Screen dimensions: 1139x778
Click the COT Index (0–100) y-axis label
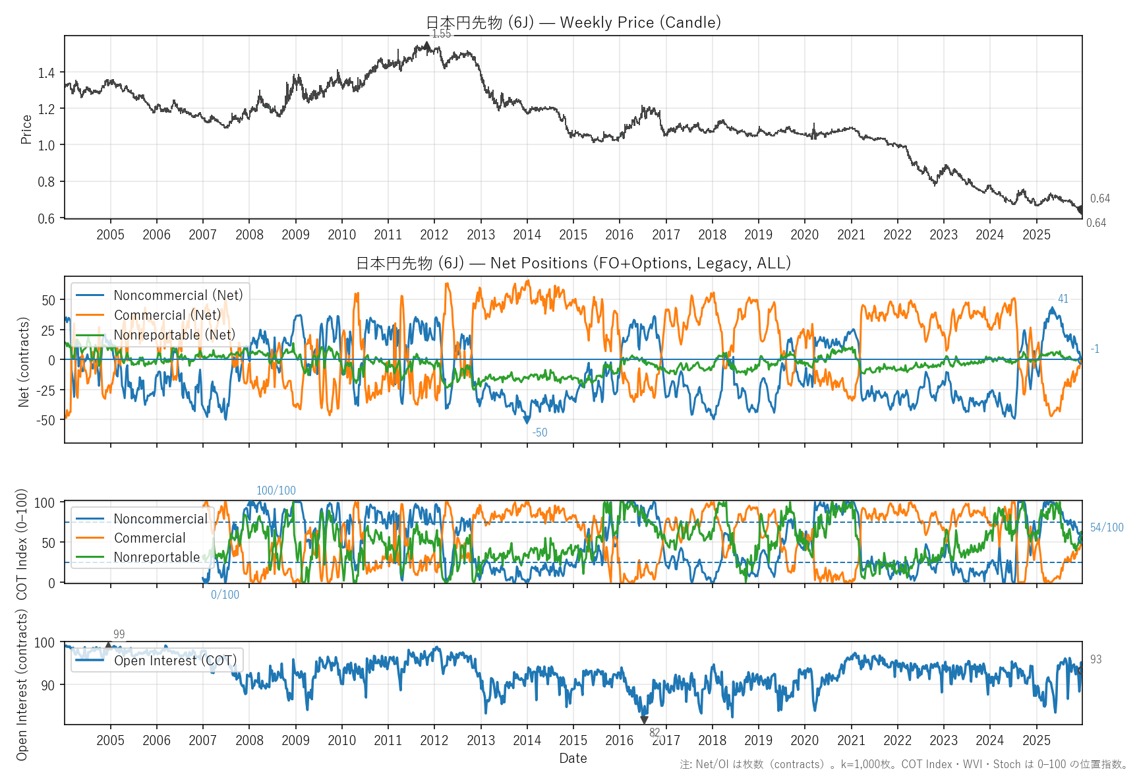22,544
